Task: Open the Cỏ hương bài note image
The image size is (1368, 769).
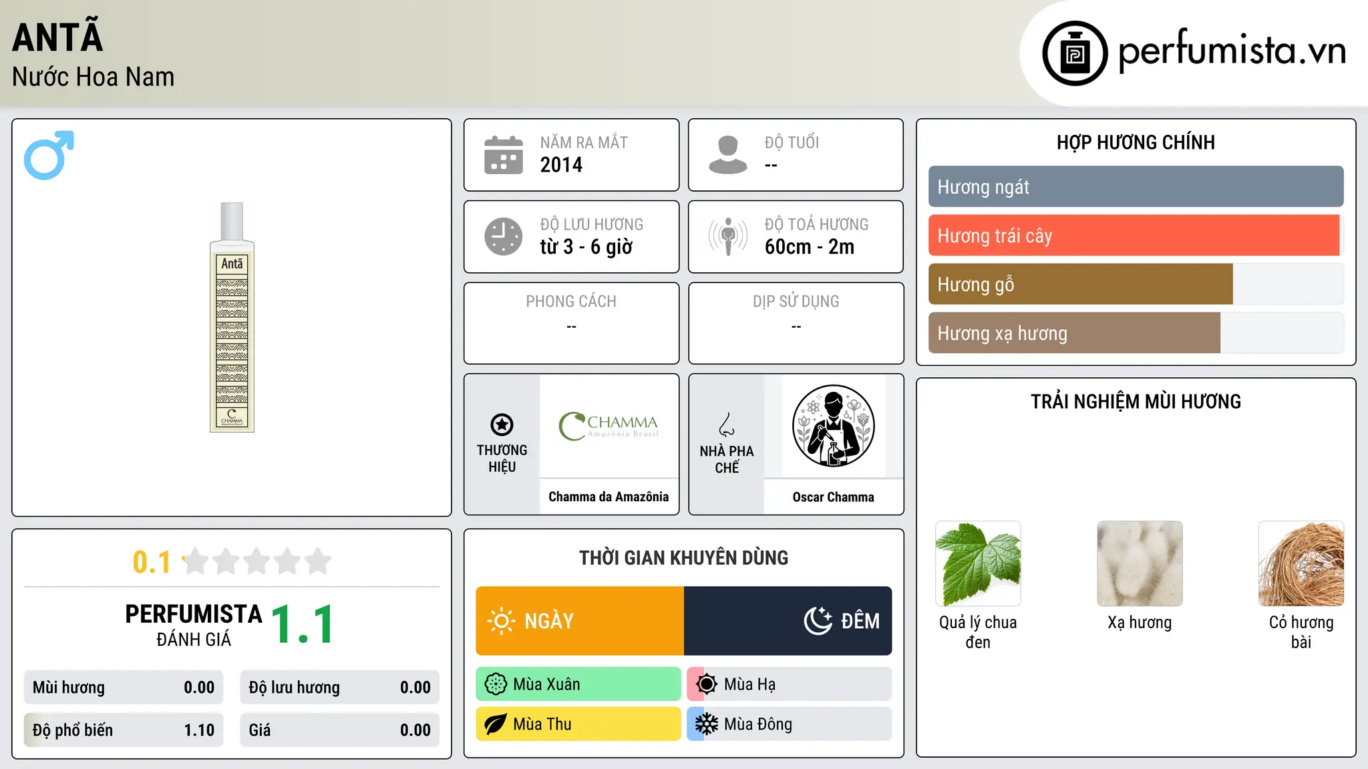Action: (x=1301, y=563)
